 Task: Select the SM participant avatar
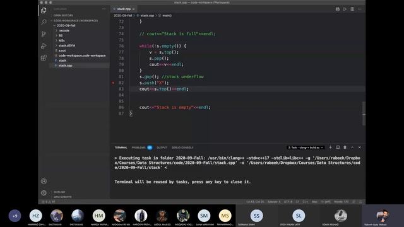[x=204, y=216]
